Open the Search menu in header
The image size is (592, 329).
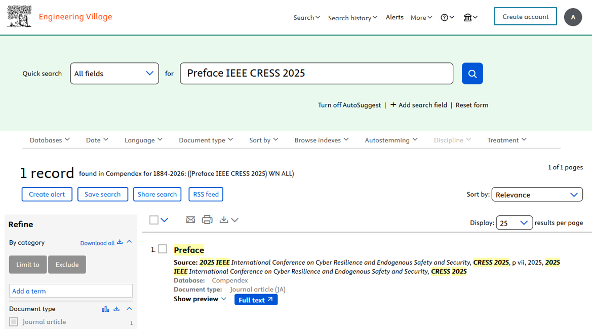pos(306,17)
